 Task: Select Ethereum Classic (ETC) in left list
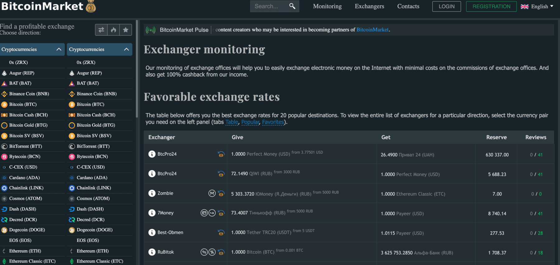point(32,261)
